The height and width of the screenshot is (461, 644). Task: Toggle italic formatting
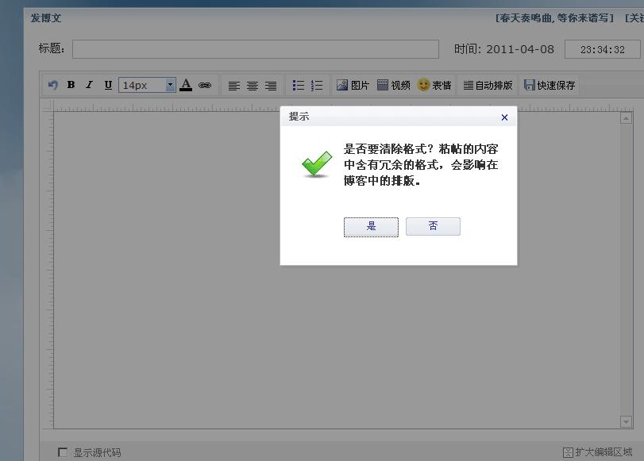click(x=89, y=85)
